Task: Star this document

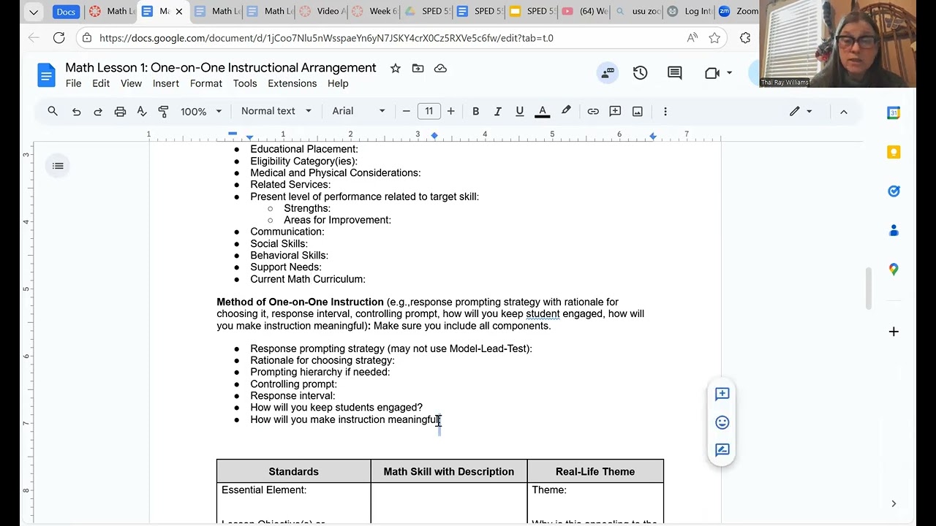Action: coord(395,68)
